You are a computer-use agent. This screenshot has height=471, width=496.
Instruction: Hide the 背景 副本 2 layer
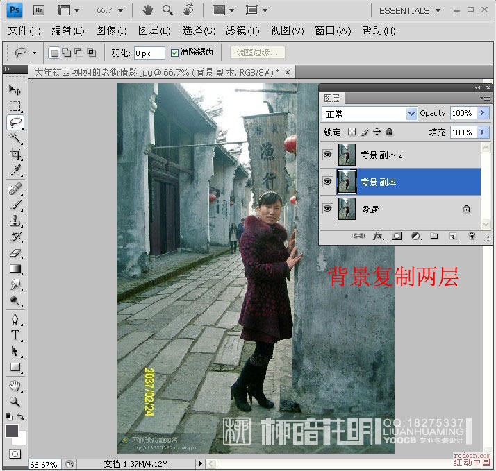point(327,155)
